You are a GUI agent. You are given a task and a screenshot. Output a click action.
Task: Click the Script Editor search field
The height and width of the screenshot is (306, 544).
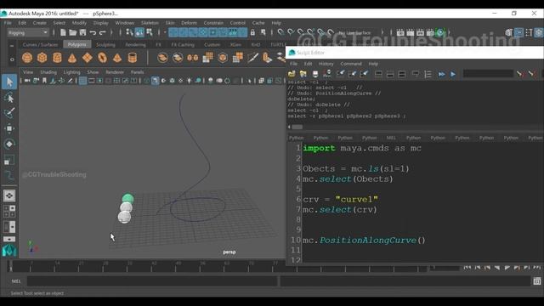(488, 74)
